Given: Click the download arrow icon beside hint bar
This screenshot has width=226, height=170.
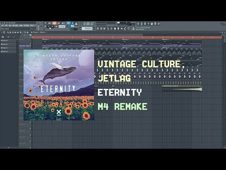Looking at the screenshot, I should click(x=133, y=28).
